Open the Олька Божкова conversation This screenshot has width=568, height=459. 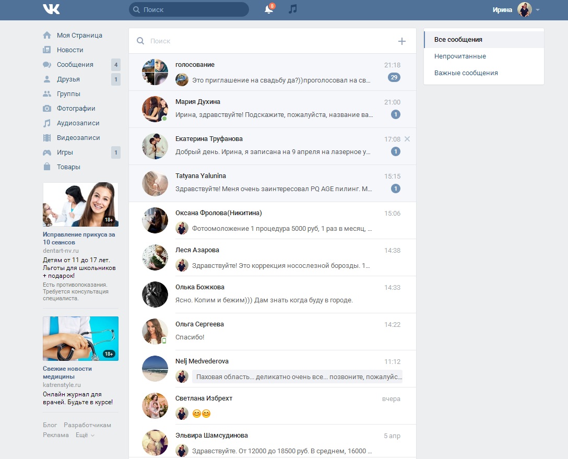click(x=273, y=295)
